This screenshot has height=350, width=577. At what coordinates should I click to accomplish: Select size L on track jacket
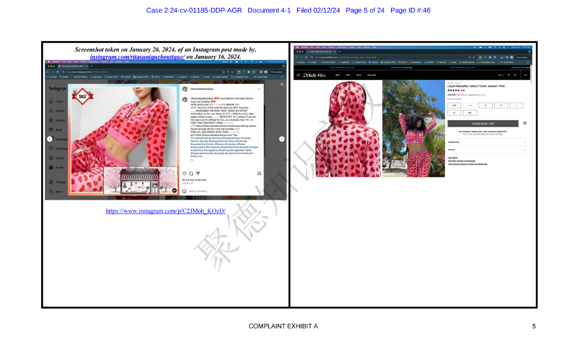(x=517, y=106)
